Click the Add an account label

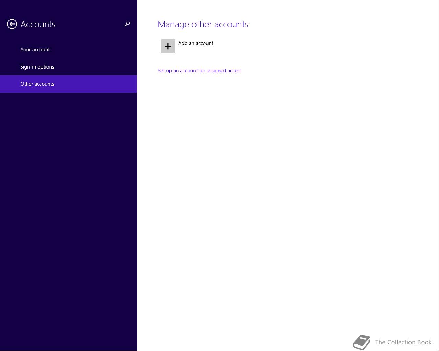(x=196, y=43)
